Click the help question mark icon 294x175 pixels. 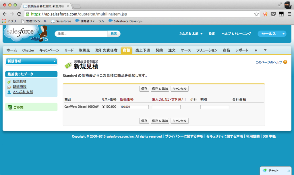(x=285, y=62)
